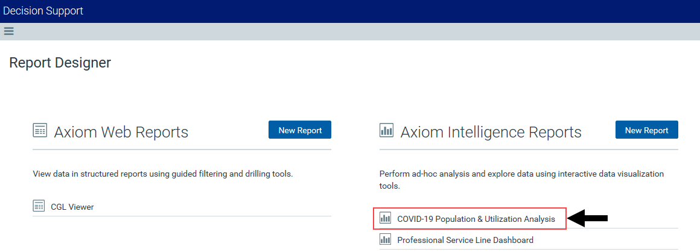Click the 'View data in structured reports' description
Screen dimensions: 700x252
163,174
